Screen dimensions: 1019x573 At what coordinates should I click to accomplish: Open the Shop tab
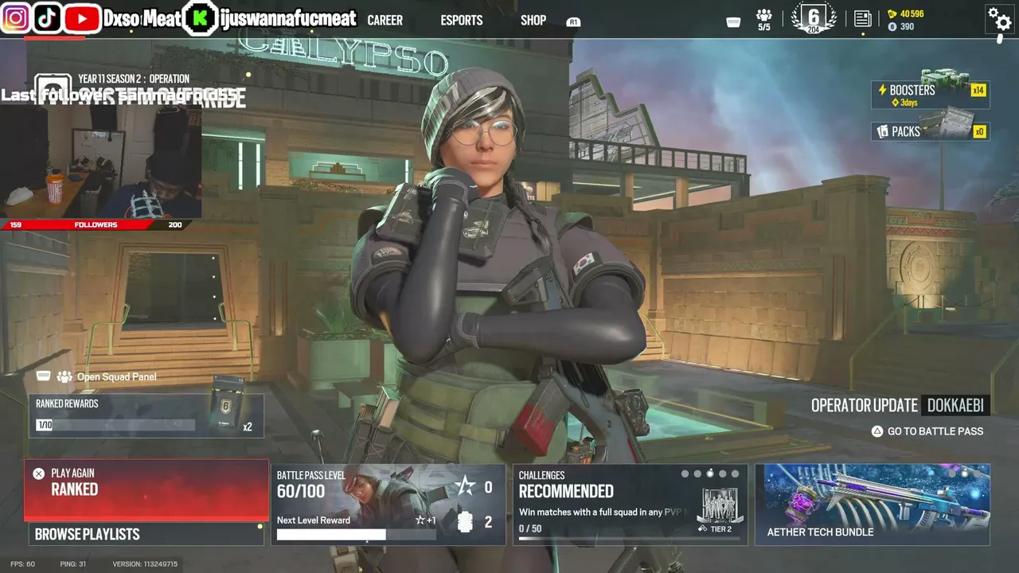(533, 20)
